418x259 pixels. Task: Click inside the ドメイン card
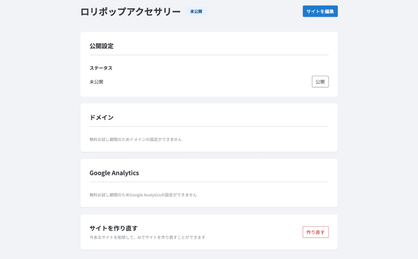[x=209, y=127]
